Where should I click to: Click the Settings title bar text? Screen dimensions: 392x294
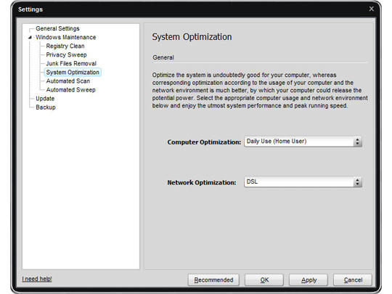30,9
